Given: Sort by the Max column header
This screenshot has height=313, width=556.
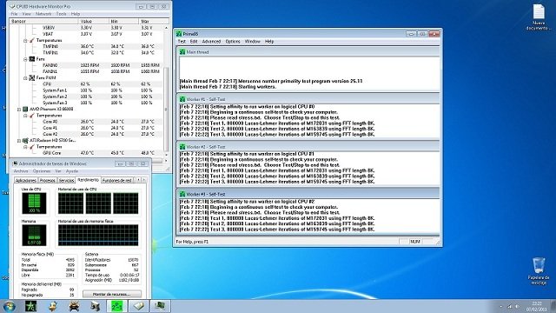Looking at the screenshot, I should point(154,21).
